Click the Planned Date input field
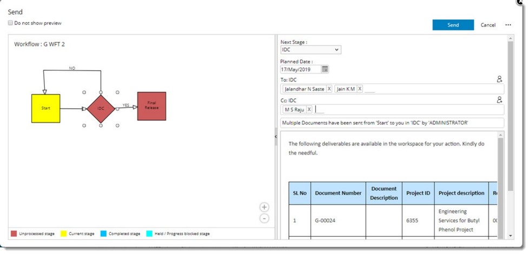529x254 pixels. tap(301, 69)
